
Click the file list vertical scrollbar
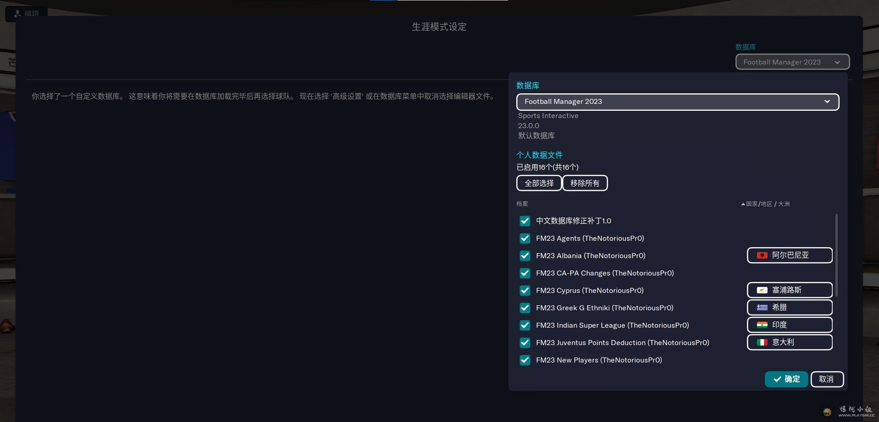(836, 254)
